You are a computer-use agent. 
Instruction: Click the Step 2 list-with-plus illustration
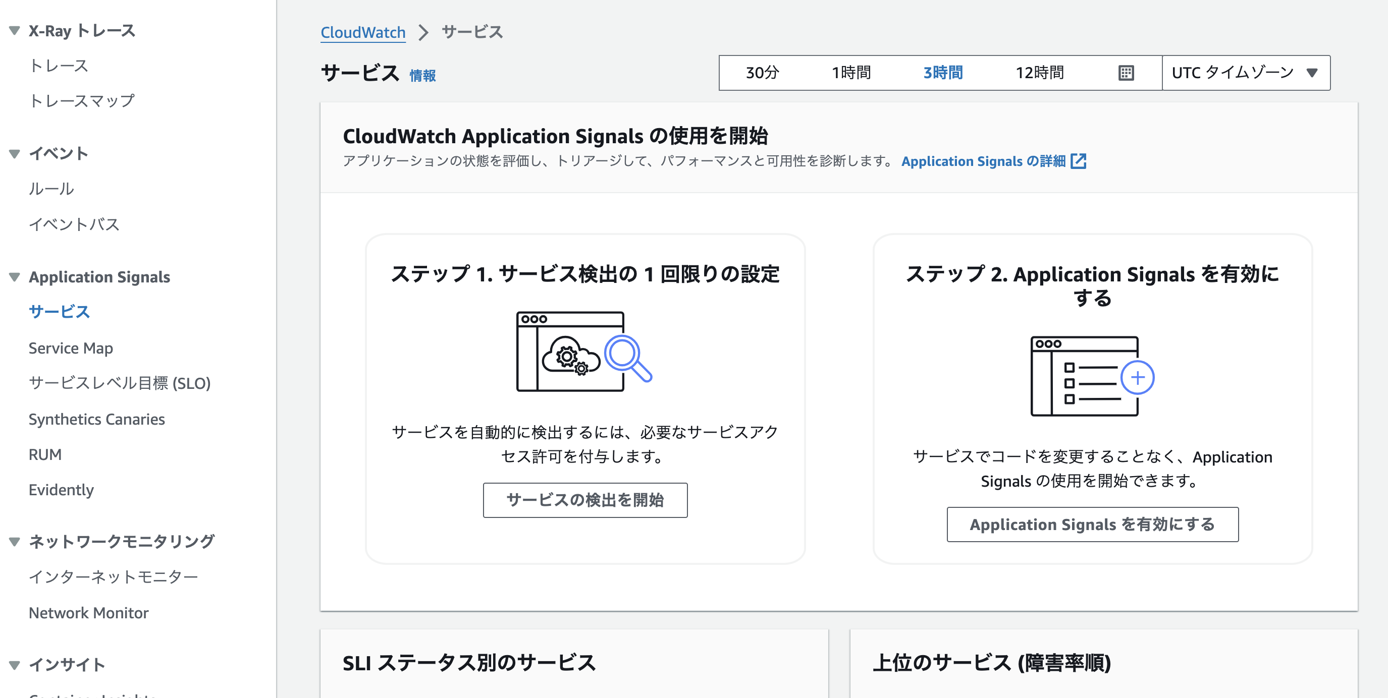click(1092, 376)
